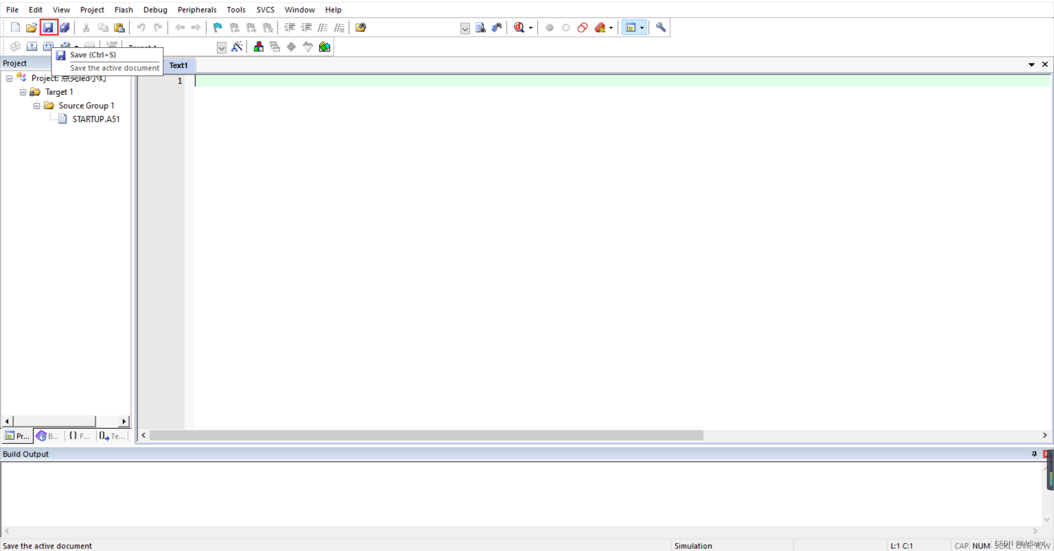The image size is (1054, 551).
Task: Save the active document via floppy icon
Action: 48,27
